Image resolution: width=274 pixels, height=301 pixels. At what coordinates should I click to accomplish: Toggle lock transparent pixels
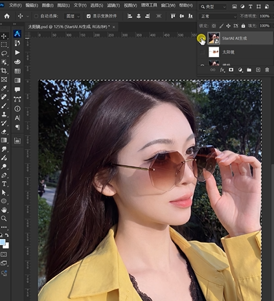(214, 26)
